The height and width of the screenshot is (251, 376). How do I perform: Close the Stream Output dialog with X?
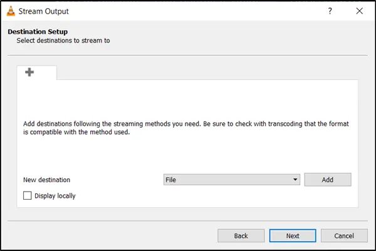pyautogui.click(x=359, y=11)
